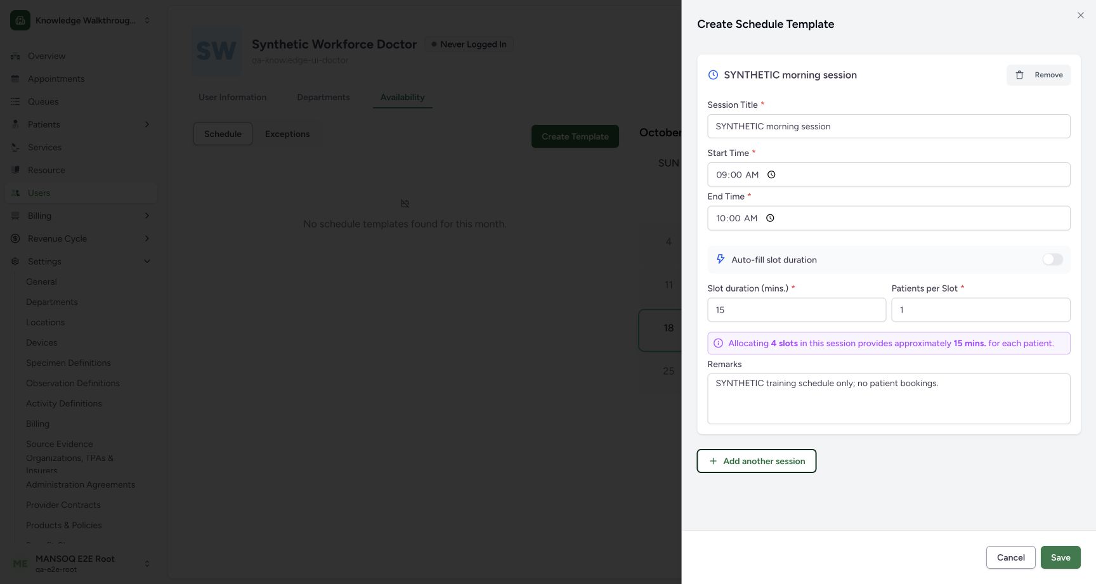Close the Create Schedule Template panel
The image size is (1096, 584).
[x=1081, y=15]
